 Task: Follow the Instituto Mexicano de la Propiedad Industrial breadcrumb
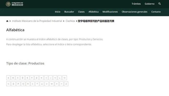tap(37, 21)
